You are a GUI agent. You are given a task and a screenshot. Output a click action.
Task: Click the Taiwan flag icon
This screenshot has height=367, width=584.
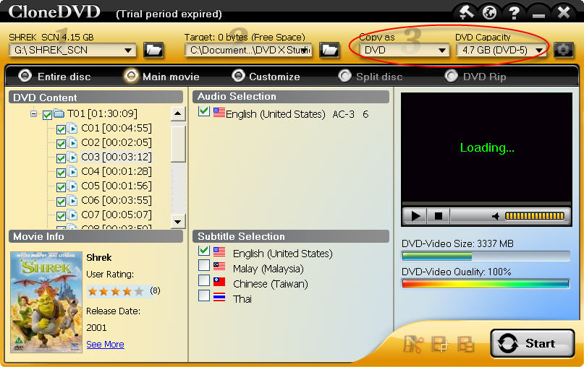point(219,282)
